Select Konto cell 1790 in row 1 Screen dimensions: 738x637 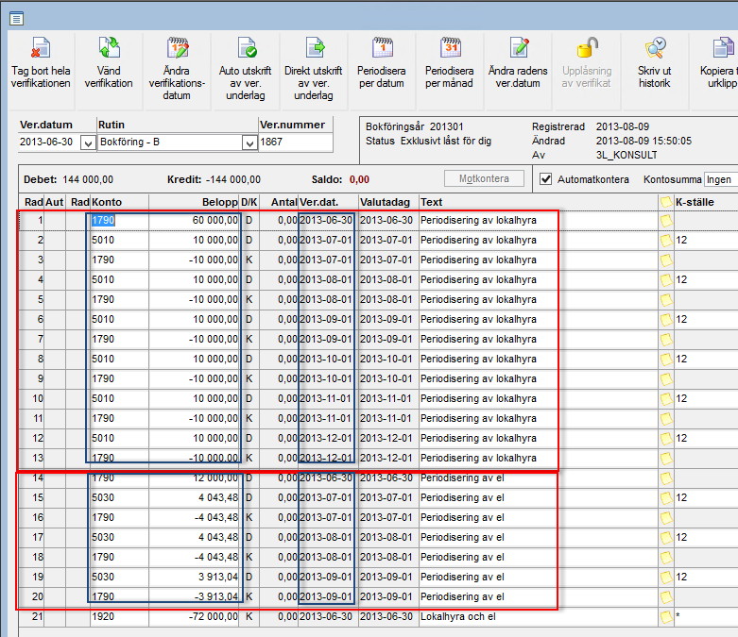coord(120,221)
